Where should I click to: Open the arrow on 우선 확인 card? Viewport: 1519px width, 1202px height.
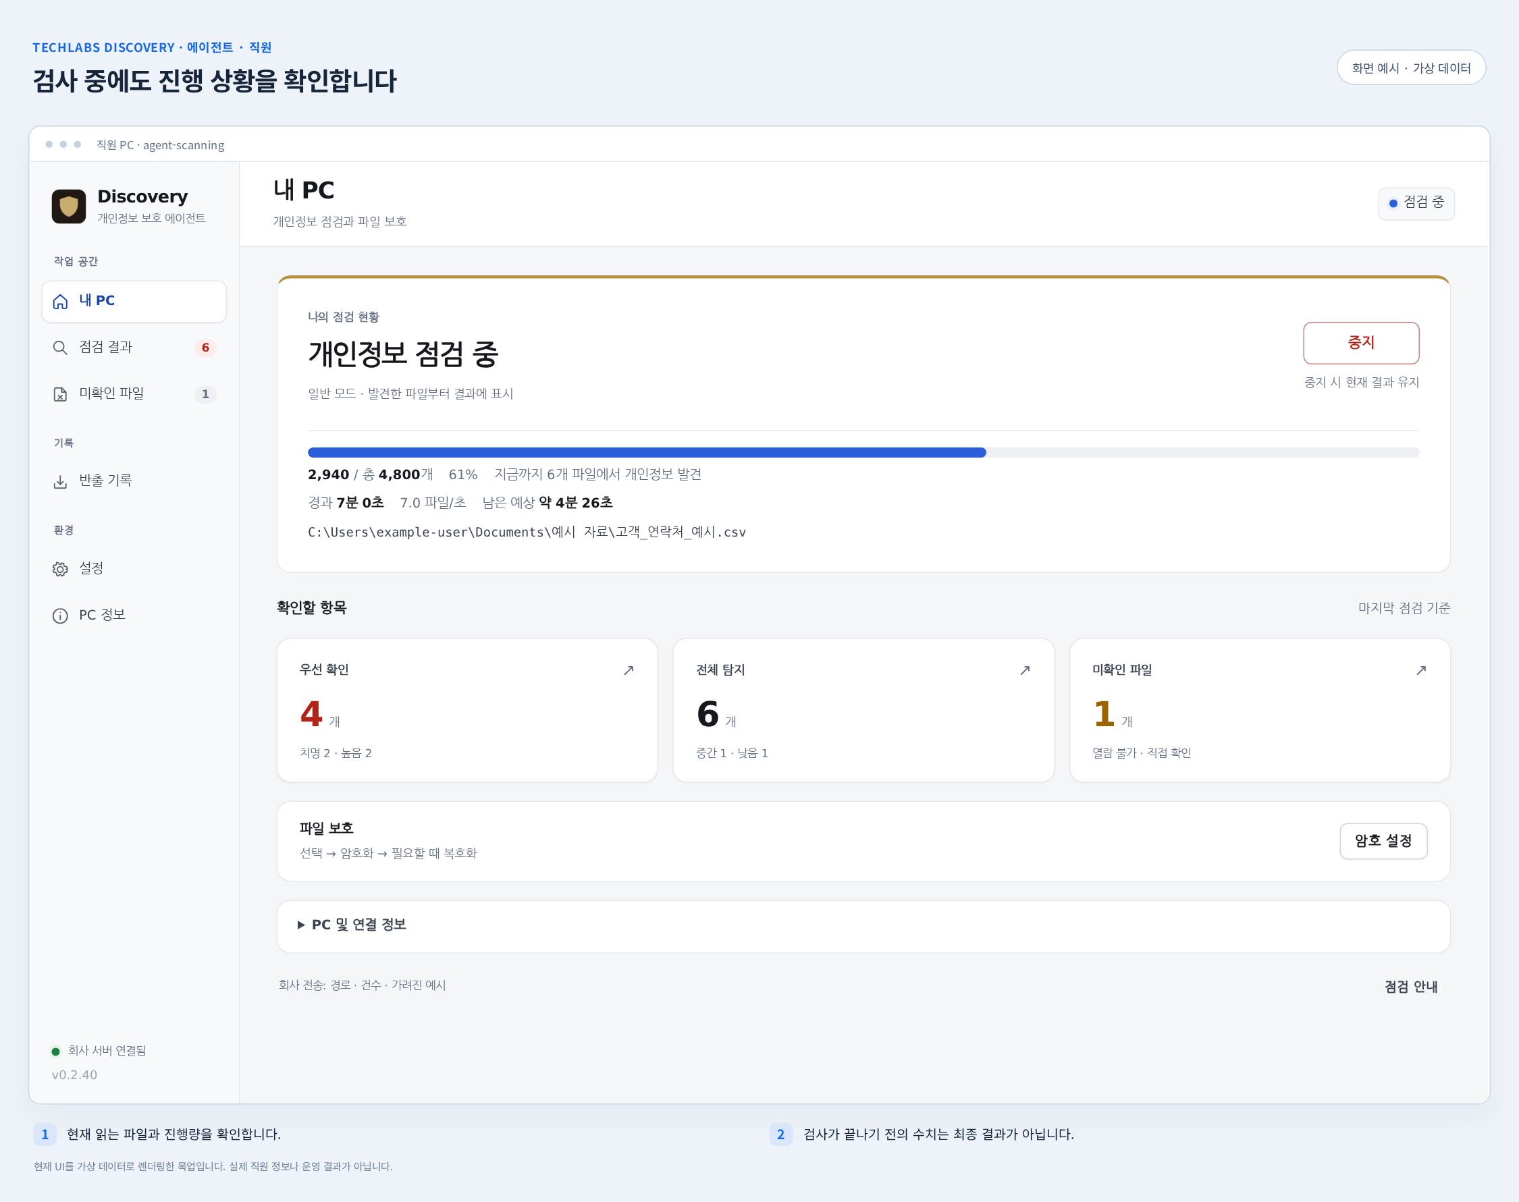(x=629, y=671)
